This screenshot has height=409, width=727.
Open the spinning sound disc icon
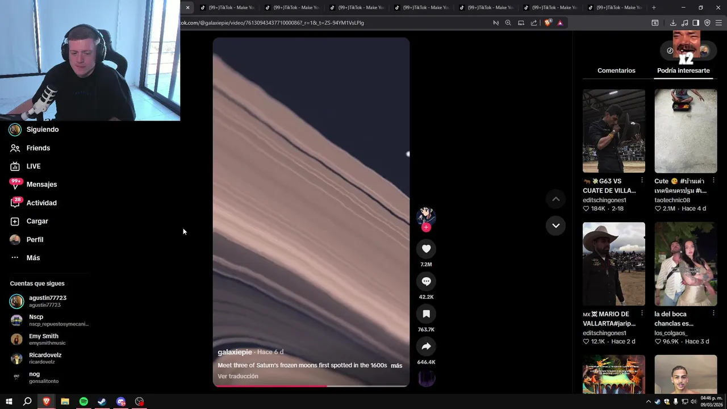coord(427,378)
